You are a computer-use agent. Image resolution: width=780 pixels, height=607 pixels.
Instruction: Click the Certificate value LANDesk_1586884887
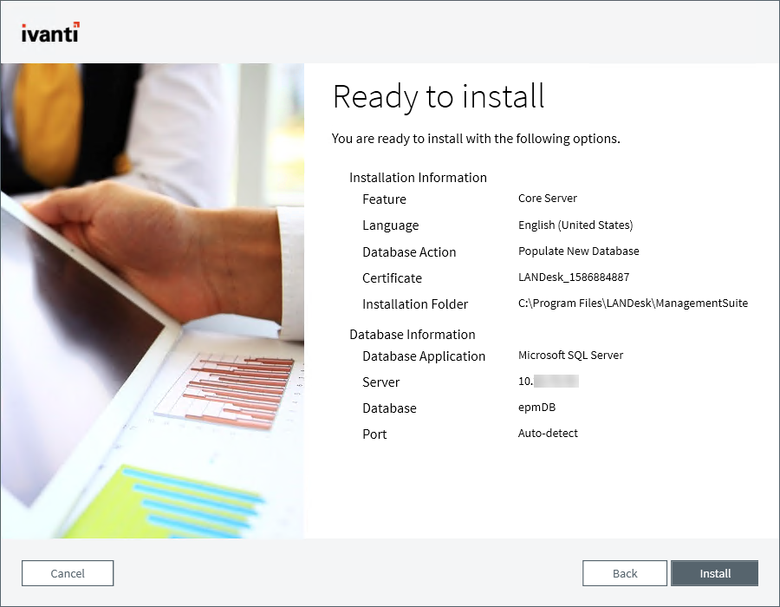[x=574, y=277]
